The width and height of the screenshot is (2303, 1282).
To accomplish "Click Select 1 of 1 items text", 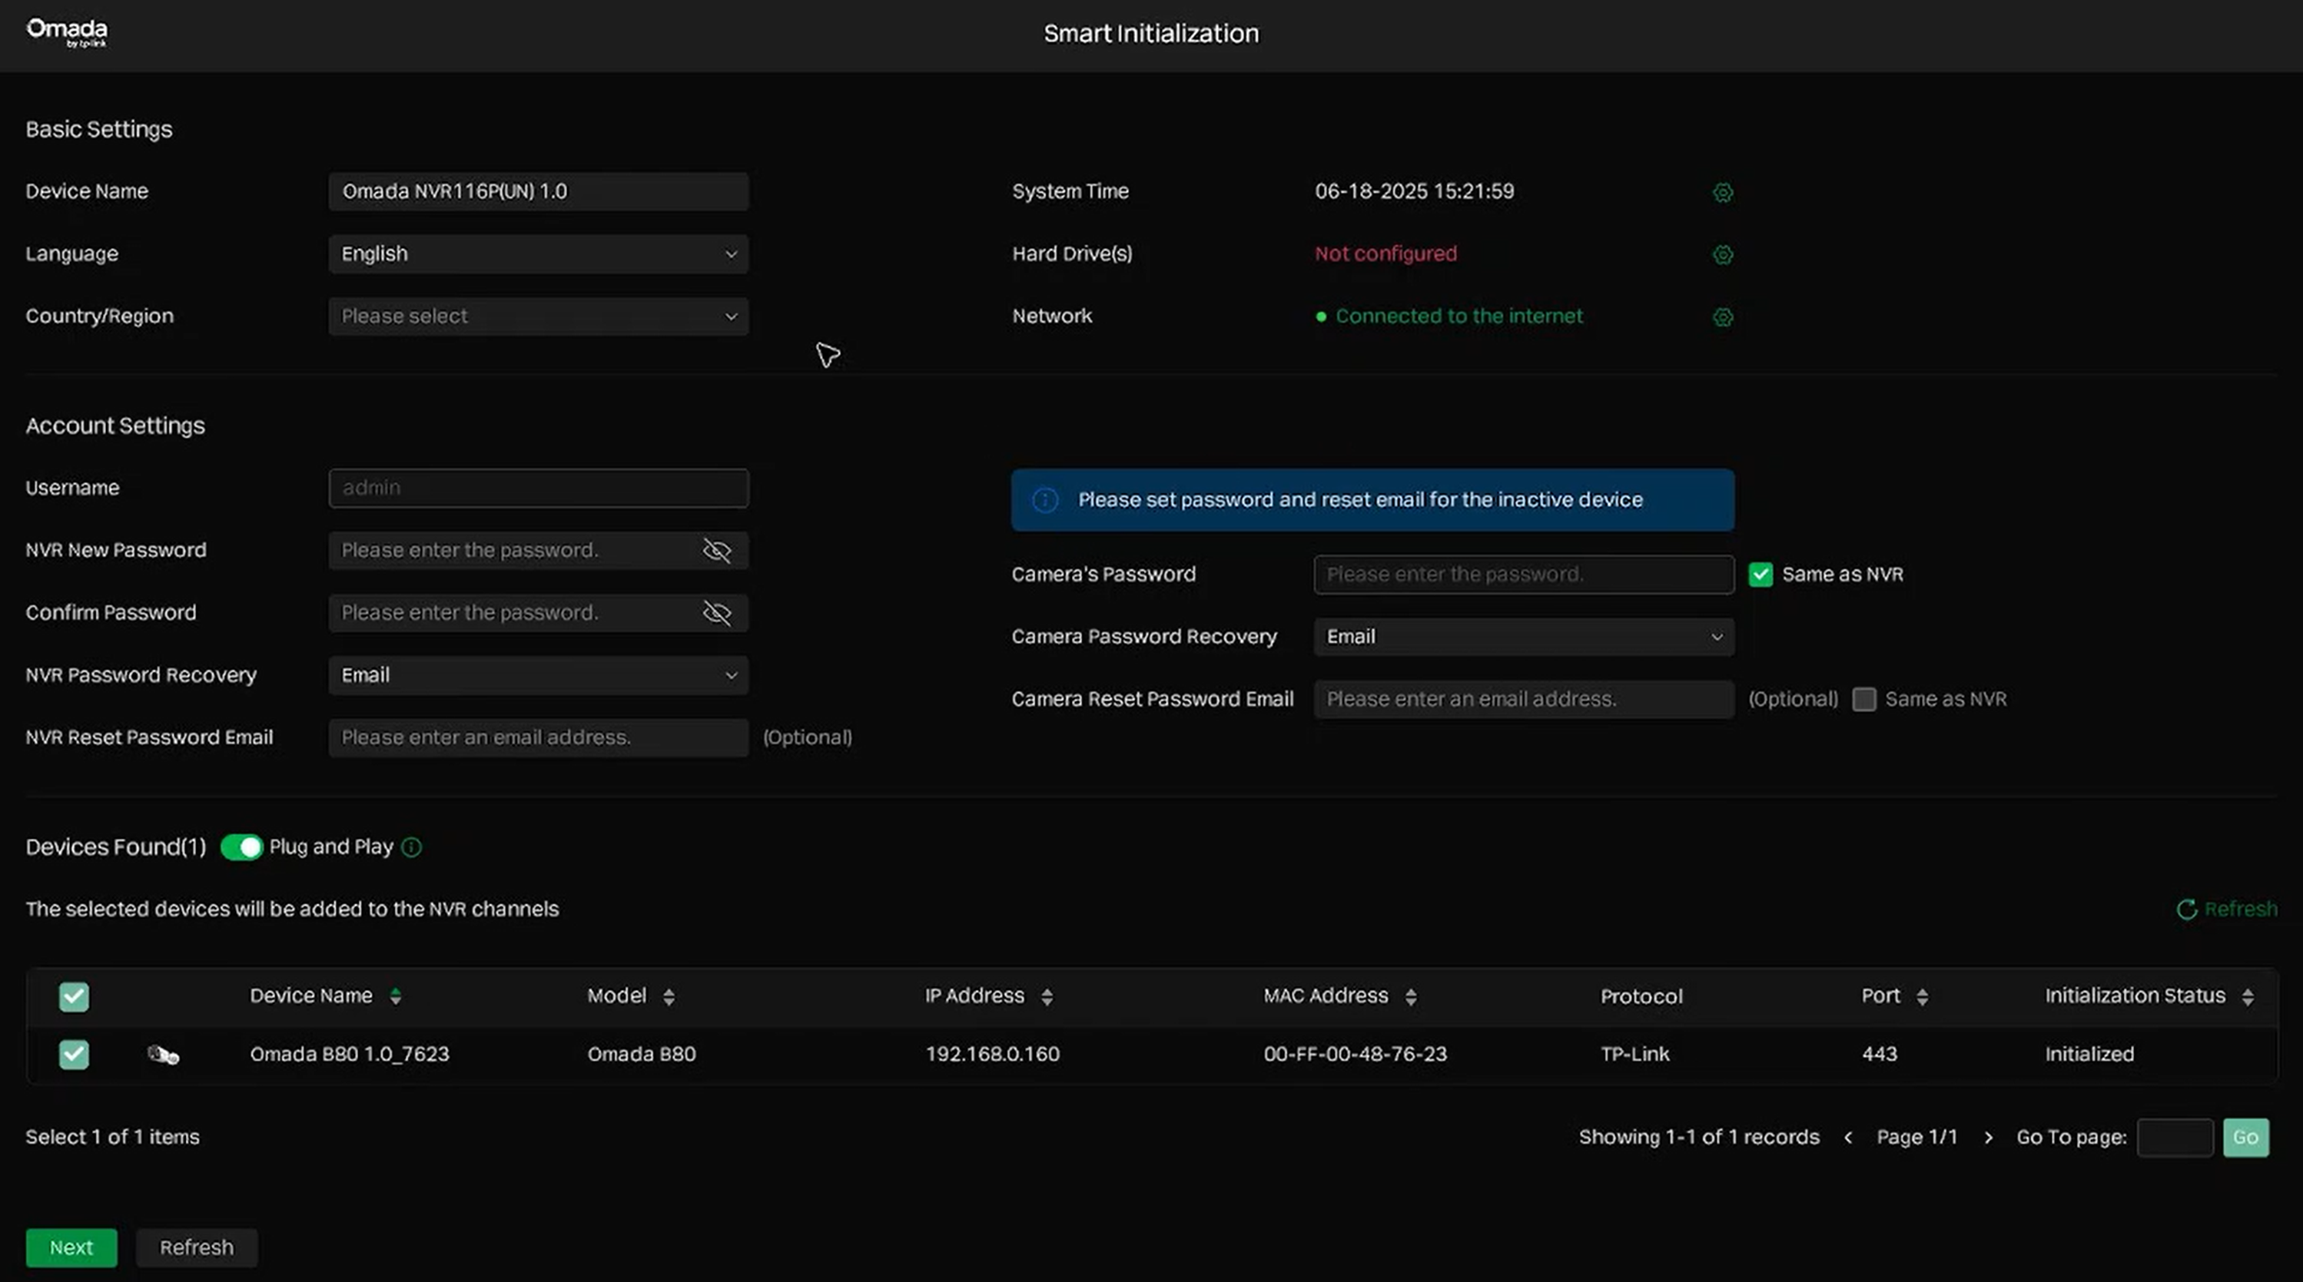I will (x=113, y=1138).
